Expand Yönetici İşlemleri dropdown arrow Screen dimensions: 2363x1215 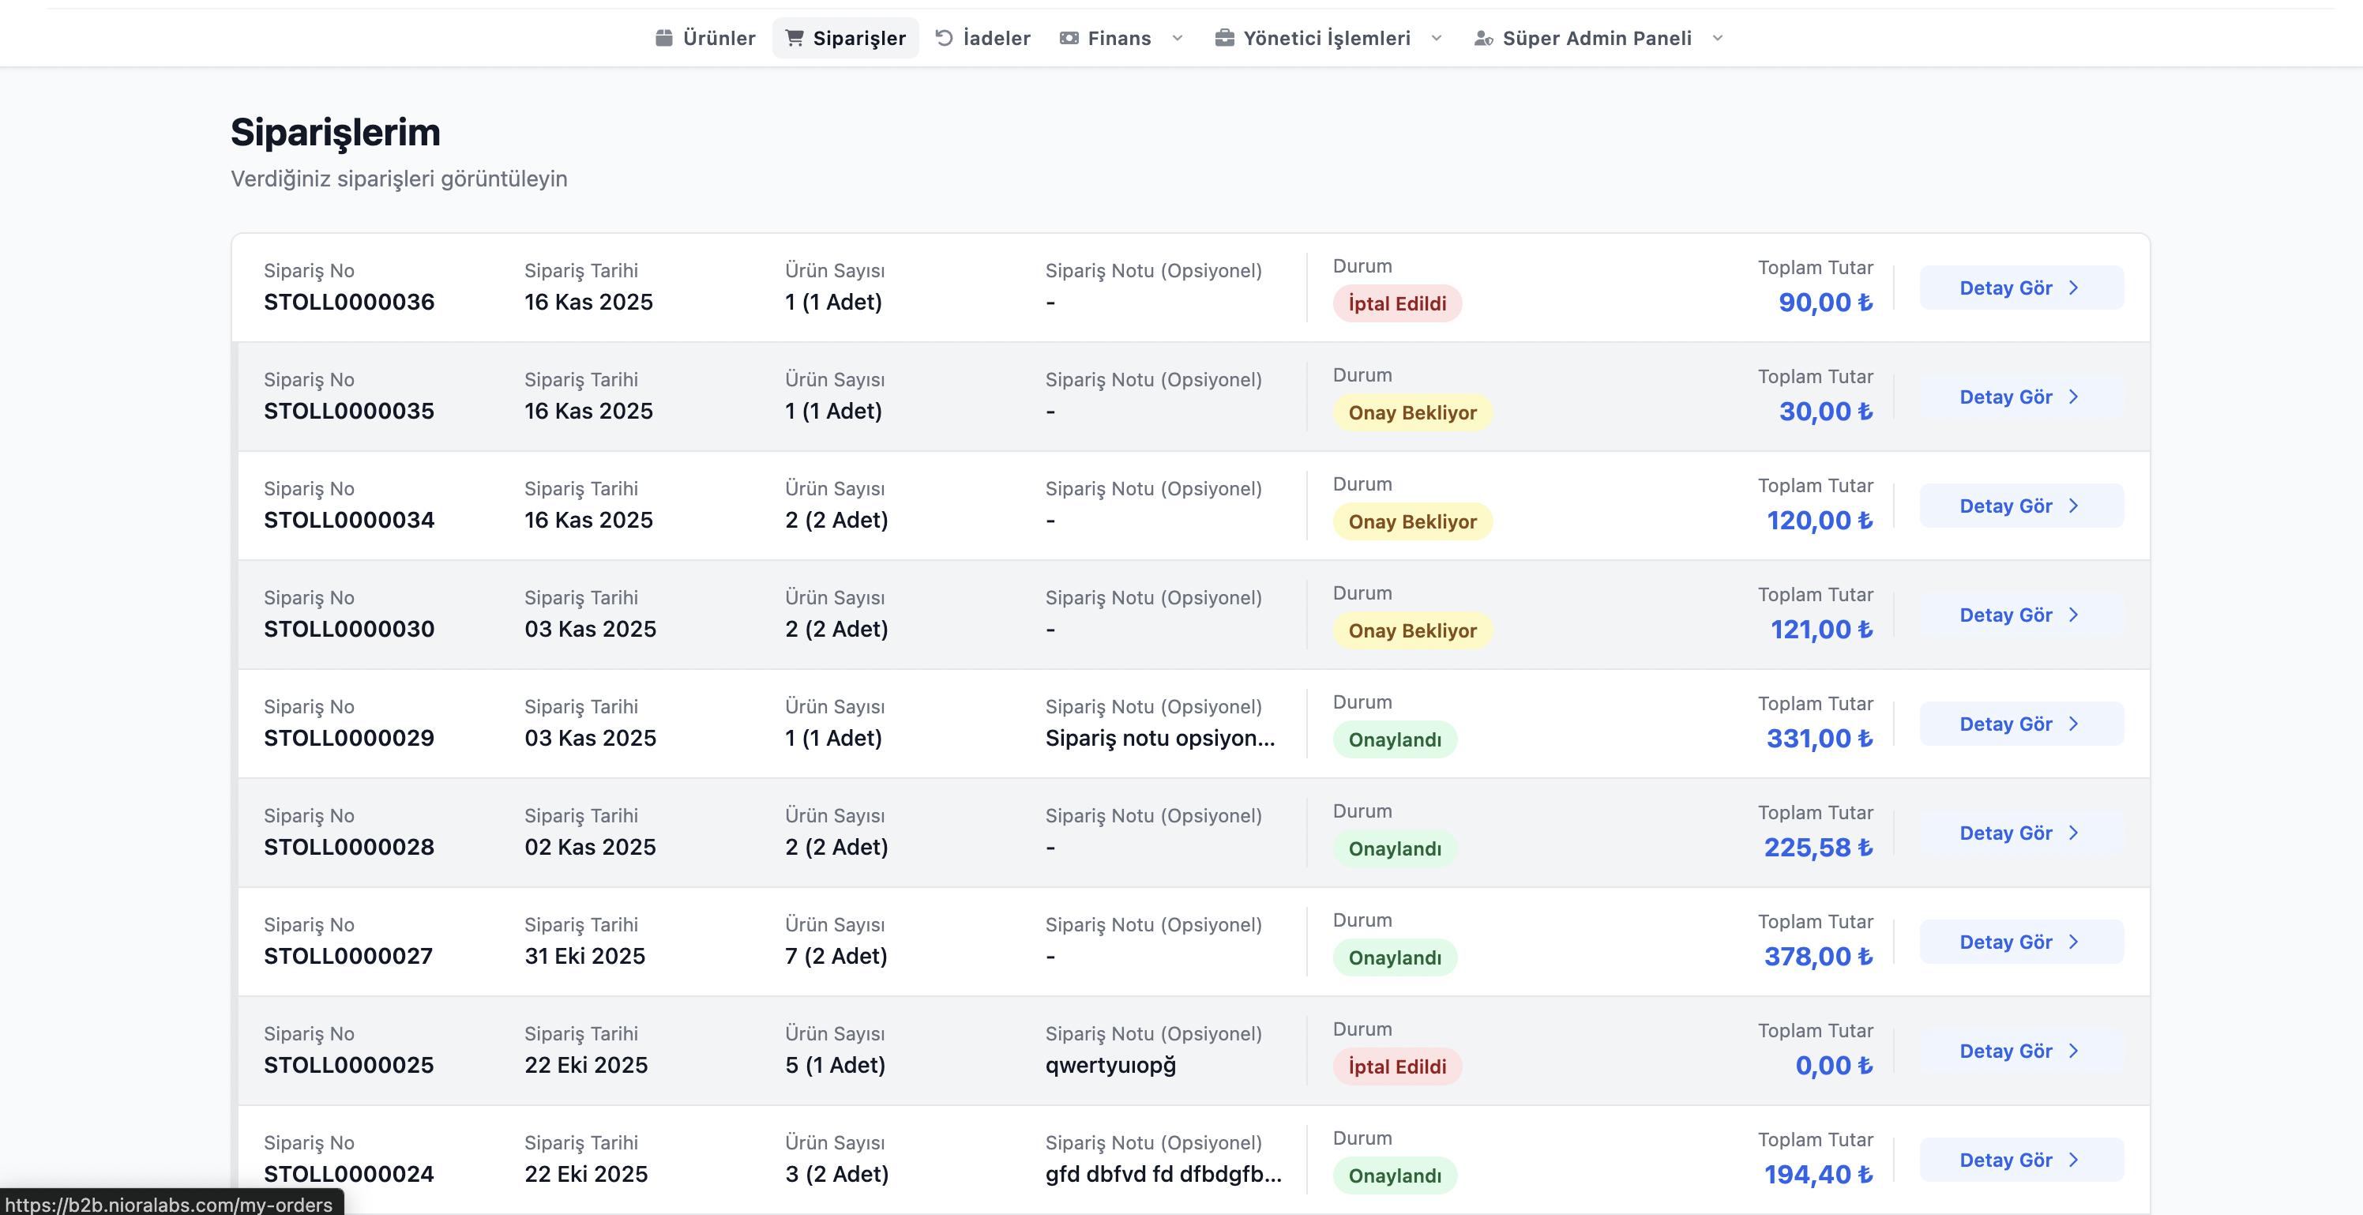pos(1437,38)
